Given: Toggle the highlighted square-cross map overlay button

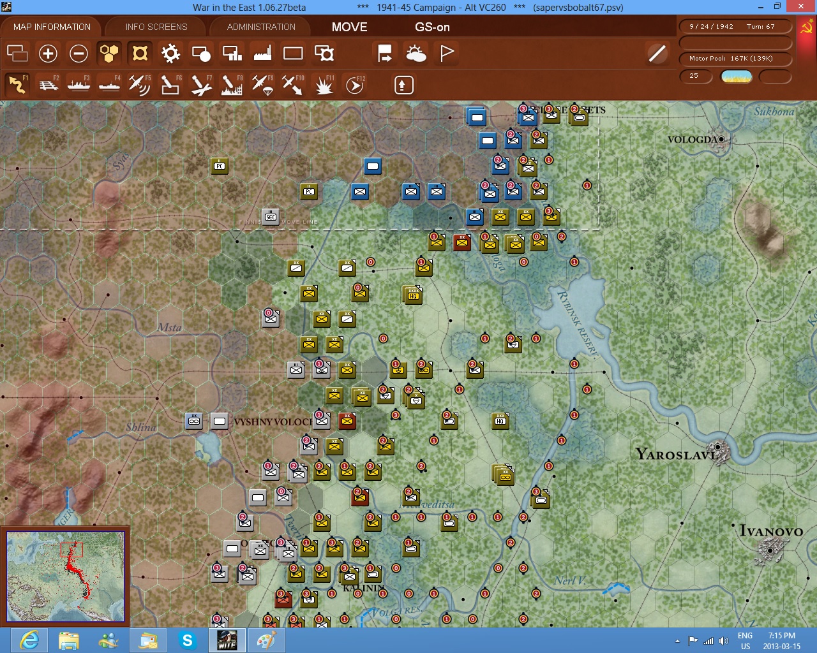Looking at the screenshot, I should point(140,53).
